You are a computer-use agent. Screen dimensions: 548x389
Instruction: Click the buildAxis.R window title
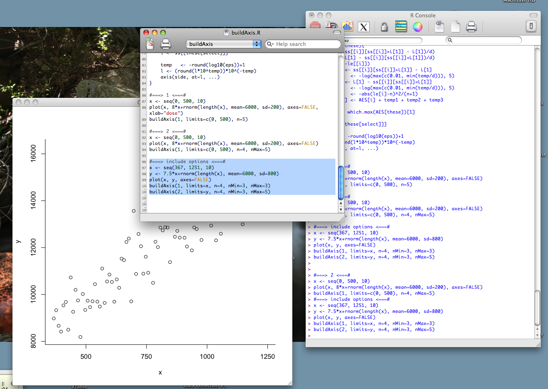click(x=246, y=33)
